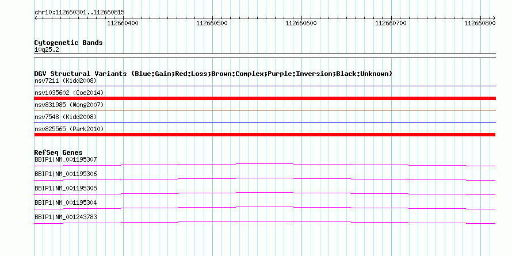Viewport: 512px width, 256px height.
Task: Select the Cytogenetic Bands track title
Action: [68, 43]
